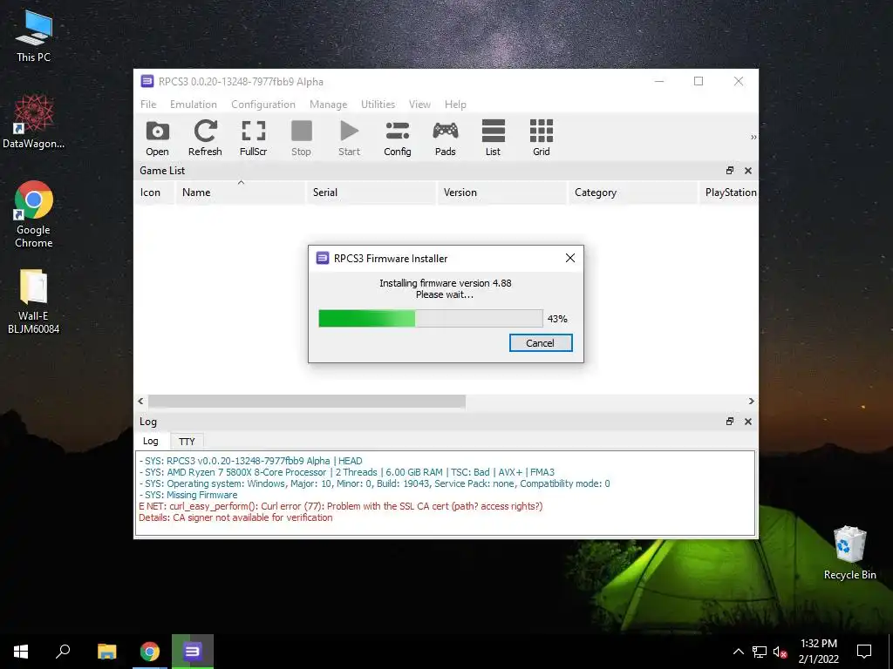Select the DataWagon desktop shortcut

click(34, 122)
